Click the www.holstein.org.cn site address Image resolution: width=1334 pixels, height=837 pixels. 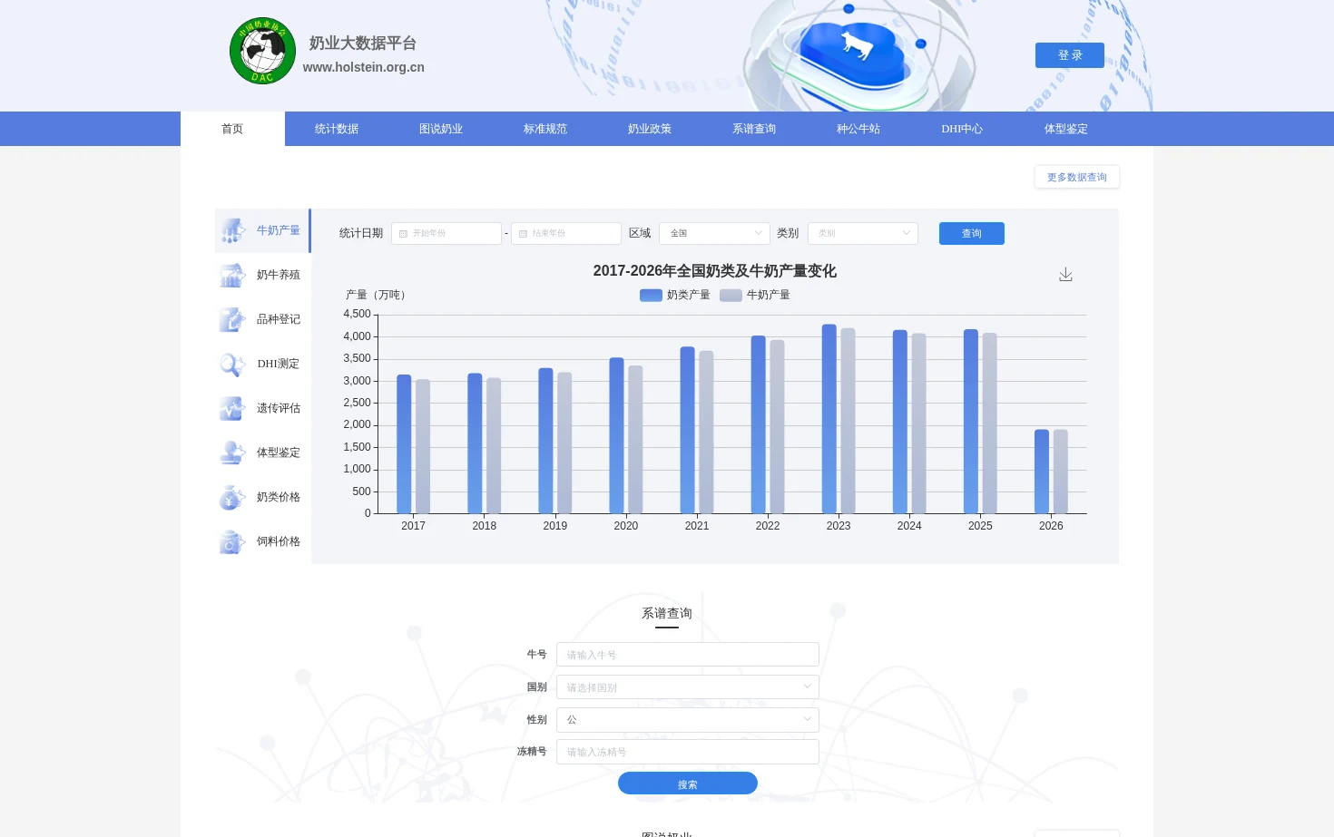(364, 67)
